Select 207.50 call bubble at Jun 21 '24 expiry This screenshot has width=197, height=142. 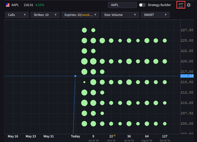93,113
